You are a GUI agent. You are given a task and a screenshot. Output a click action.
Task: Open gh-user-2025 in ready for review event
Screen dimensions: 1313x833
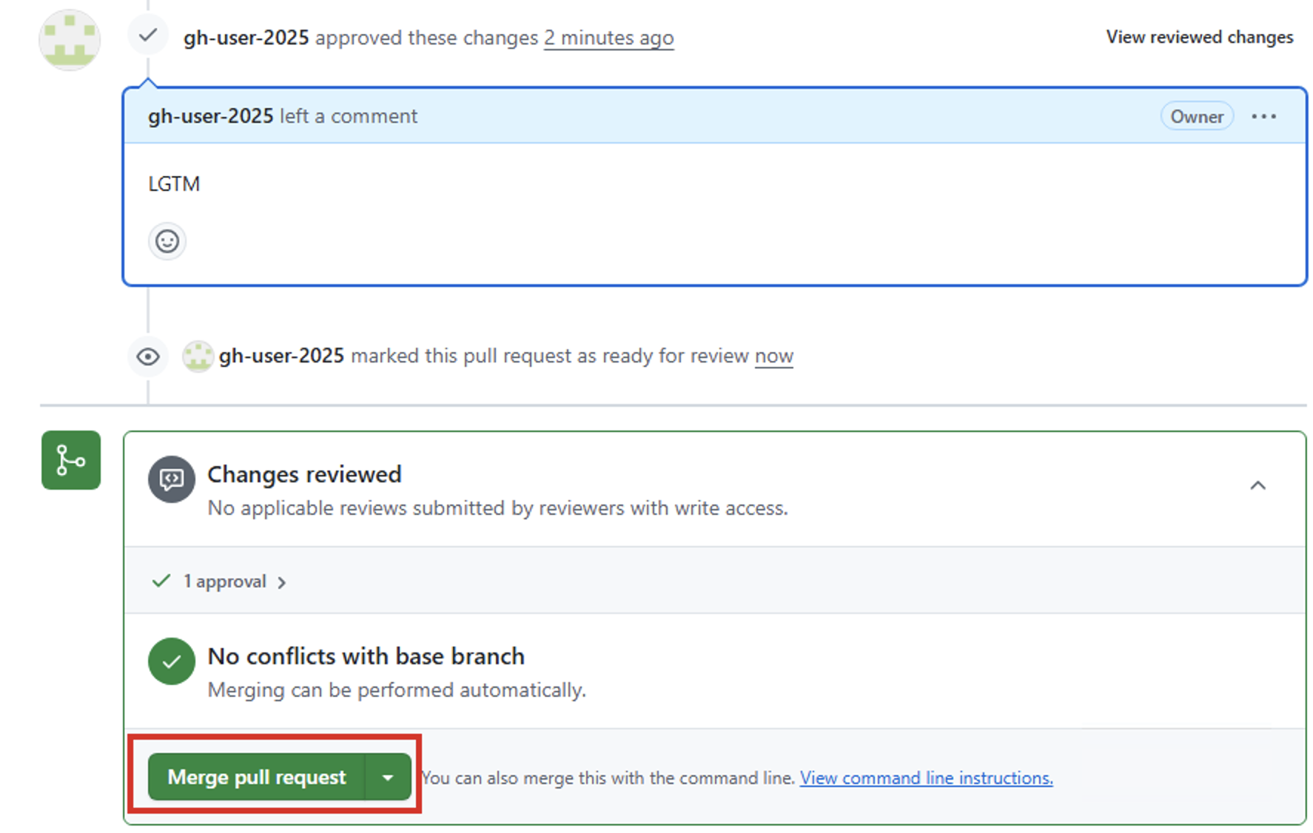[x=281, y=356]
